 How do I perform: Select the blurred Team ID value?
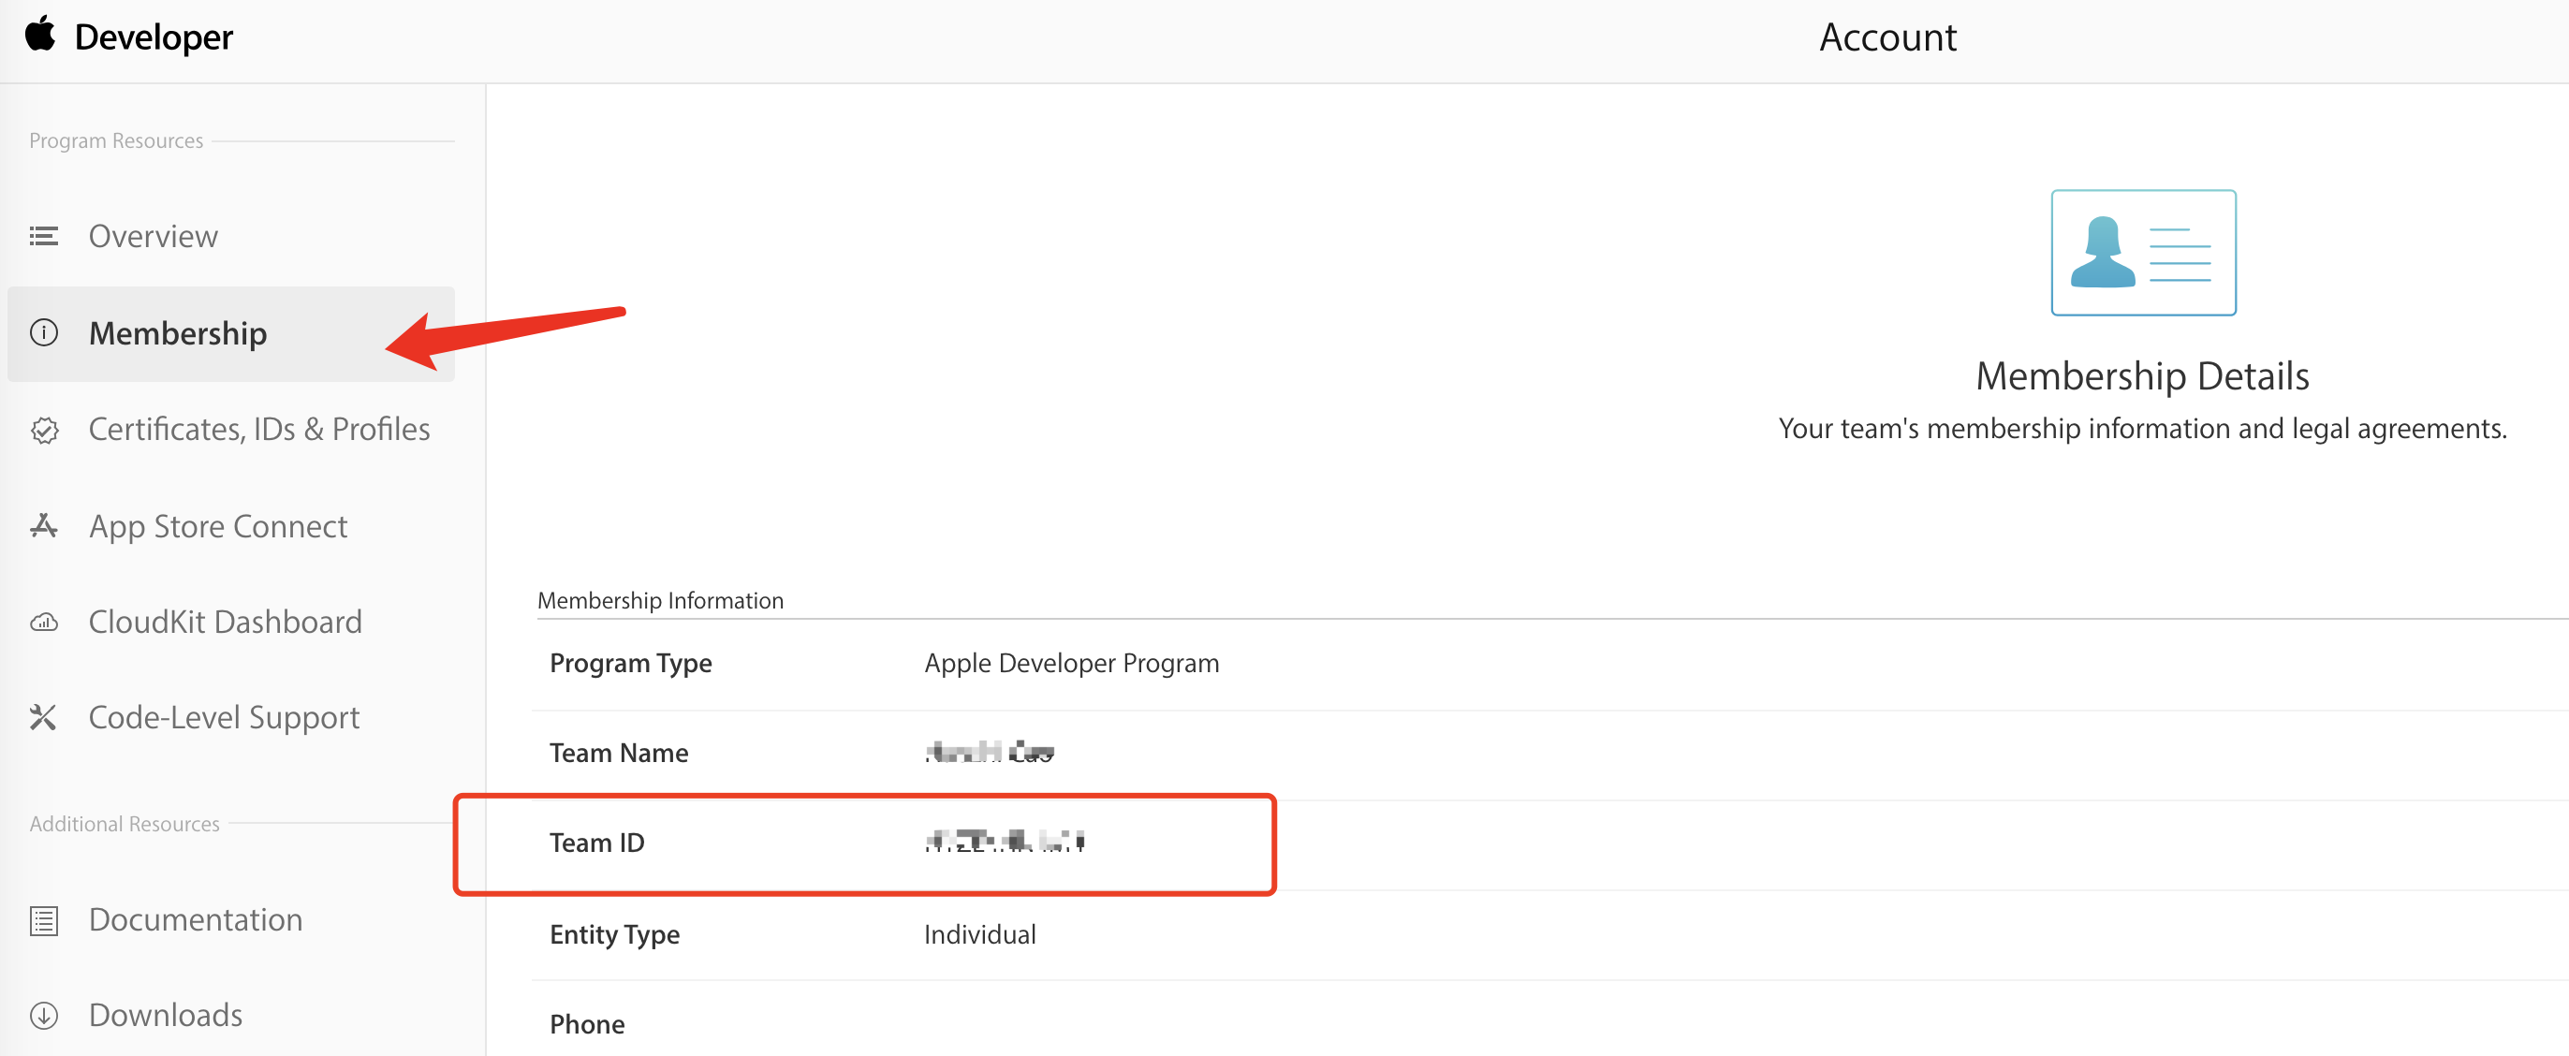[x=1005, y=842]
